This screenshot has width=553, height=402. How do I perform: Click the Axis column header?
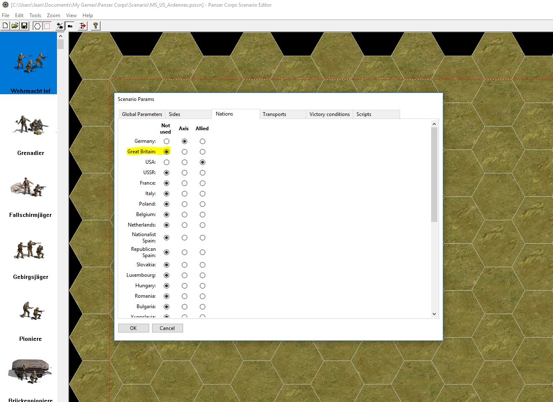tap(184, 129)
